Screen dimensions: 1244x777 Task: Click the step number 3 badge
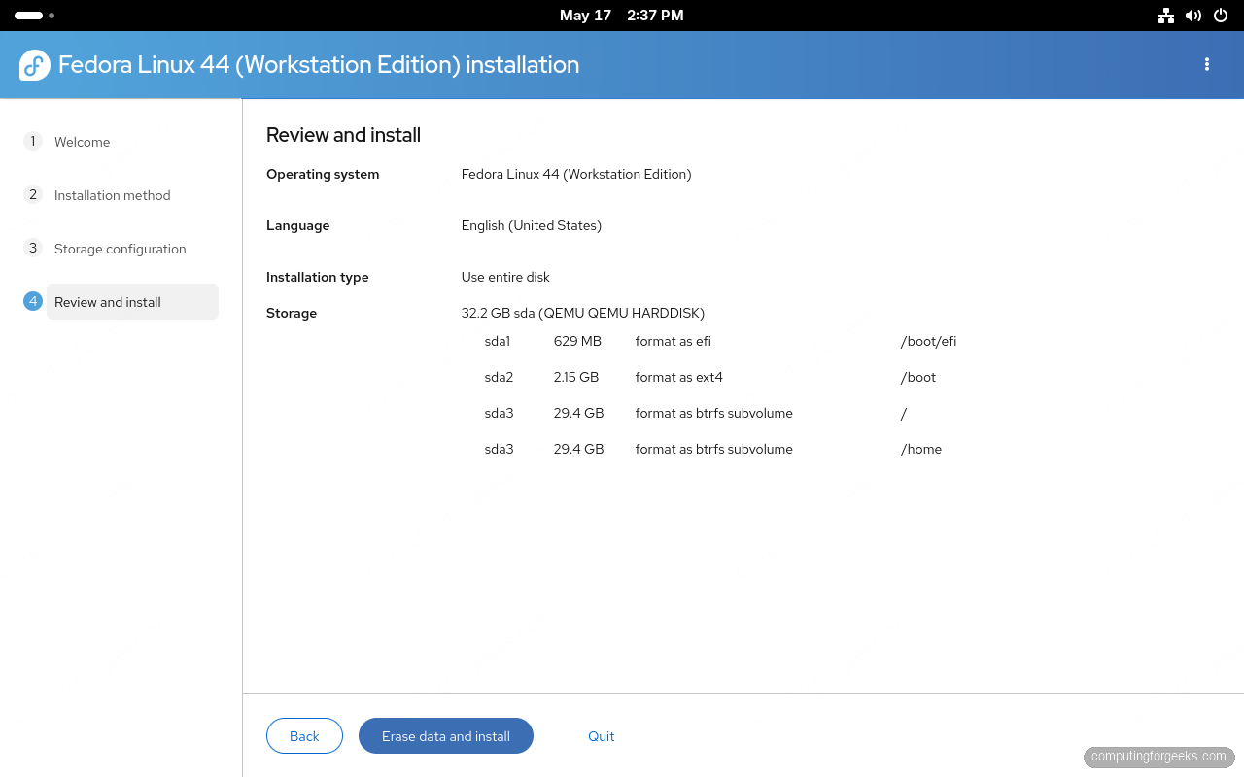33,248
